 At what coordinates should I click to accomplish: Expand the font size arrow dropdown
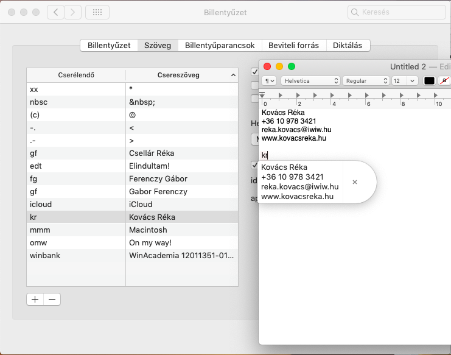pyautogui.click(x=412, y=81)
